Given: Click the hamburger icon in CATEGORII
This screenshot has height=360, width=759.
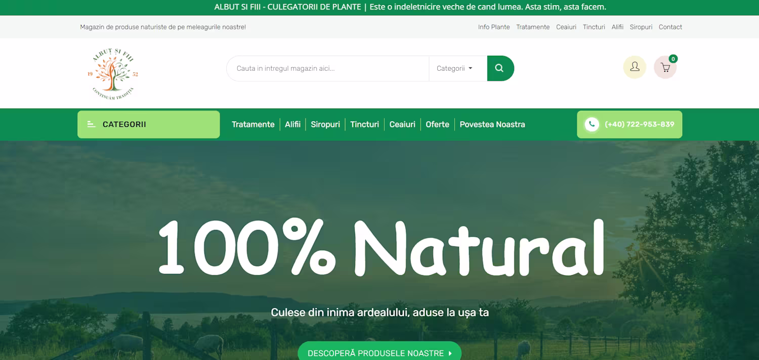Looking at the screenshot, I should pos(91,124).
